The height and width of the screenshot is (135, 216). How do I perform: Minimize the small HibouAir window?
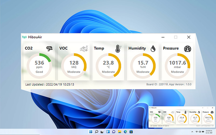click(x=203, y=108)
